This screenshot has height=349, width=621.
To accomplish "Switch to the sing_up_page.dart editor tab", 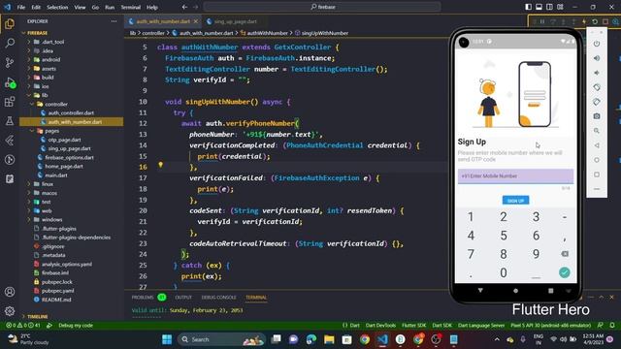I will pos(235,21).
